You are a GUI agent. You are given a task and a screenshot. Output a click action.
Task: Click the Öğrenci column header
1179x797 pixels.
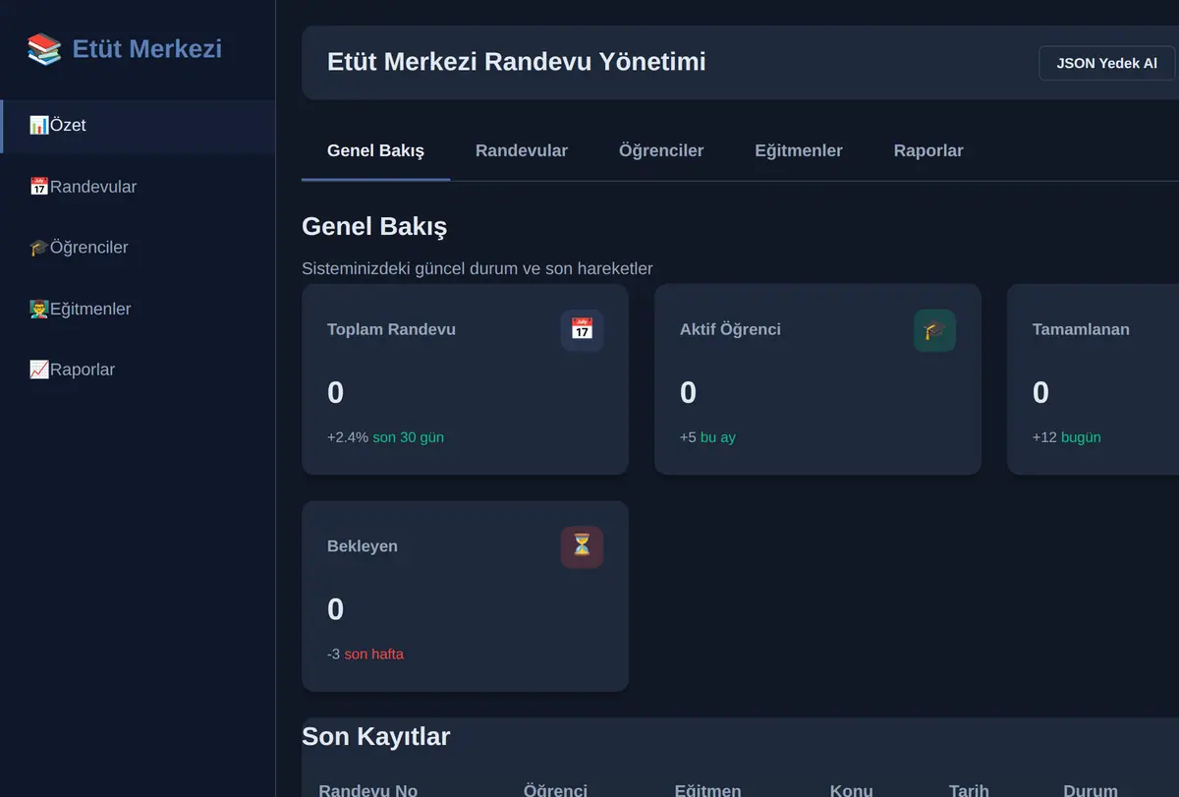(x=555, y=790)
